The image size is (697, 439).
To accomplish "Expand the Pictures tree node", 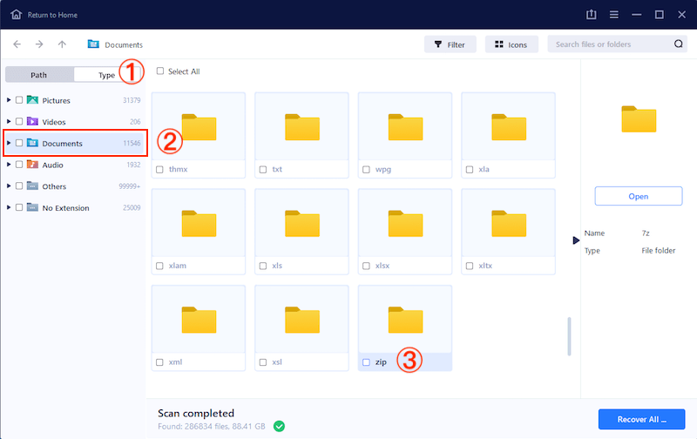I will (9, 100).
